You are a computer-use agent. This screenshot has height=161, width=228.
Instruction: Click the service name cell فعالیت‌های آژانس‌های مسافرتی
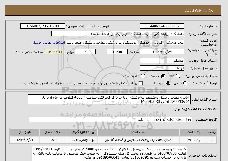click(x=139, y=140)
